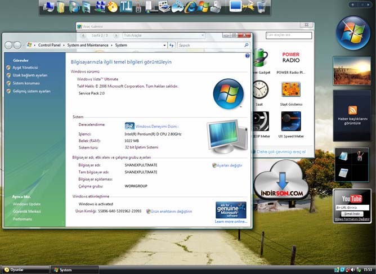Open the Tüm Araçlar dropdown in Araç Galerisi

pyautogui.click(x=164, y=35)
